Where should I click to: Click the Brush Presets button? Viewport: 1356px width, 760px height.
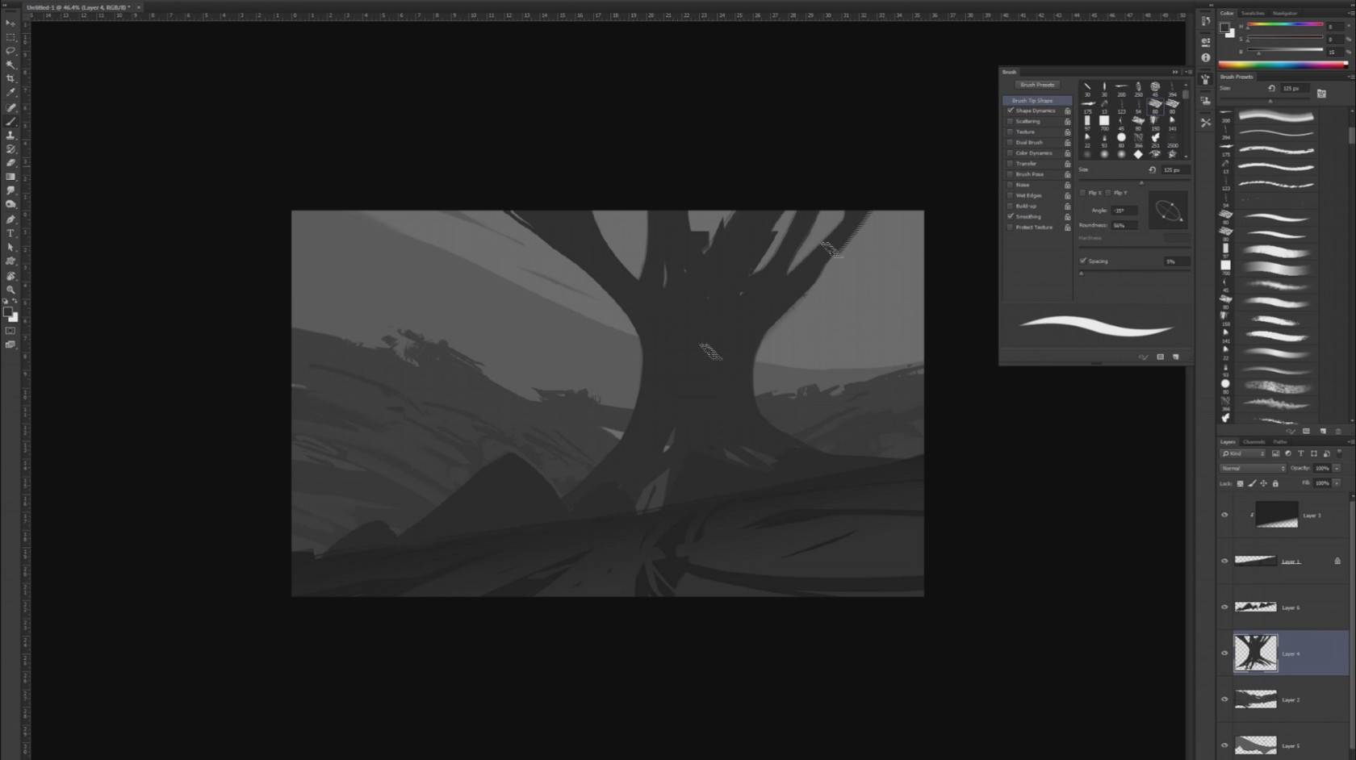point(1036,85)
